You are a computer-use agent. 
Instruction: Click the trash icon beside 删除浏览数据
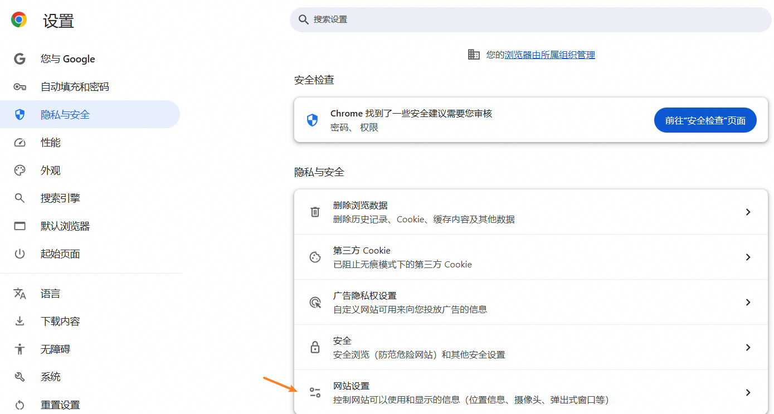pyautogui.click(x=315, y=212)
